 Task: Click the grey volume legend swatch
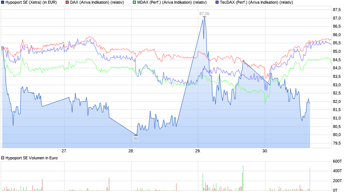3,158
